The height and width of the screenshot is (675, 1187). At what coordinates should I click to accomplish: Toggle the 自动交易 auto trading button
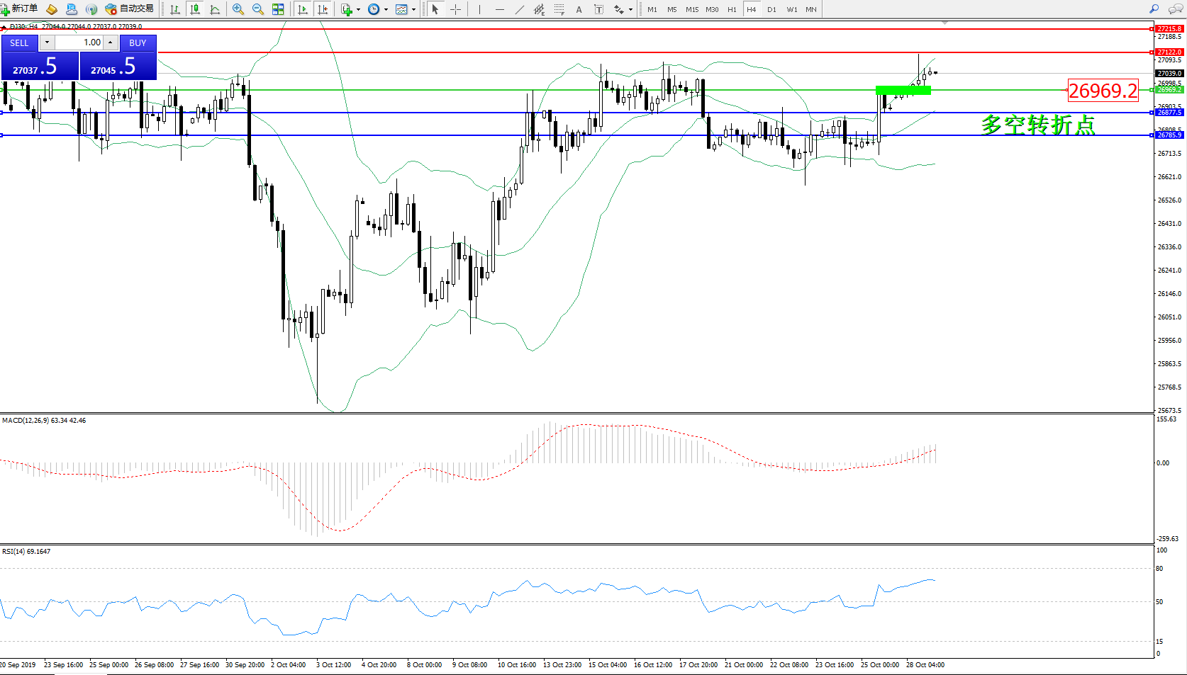129,9
